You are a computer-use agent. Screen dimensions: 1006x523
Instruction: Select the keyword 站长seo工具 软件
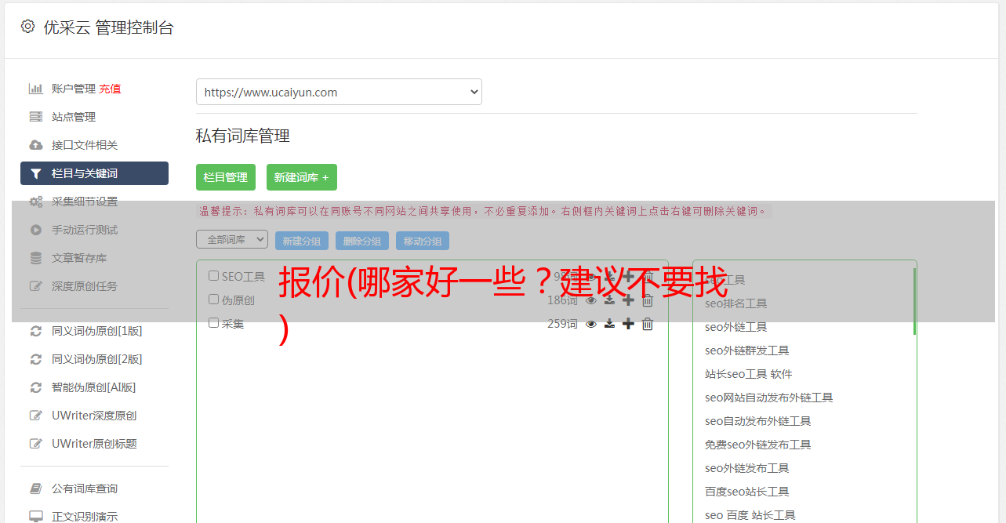(748, 374)
